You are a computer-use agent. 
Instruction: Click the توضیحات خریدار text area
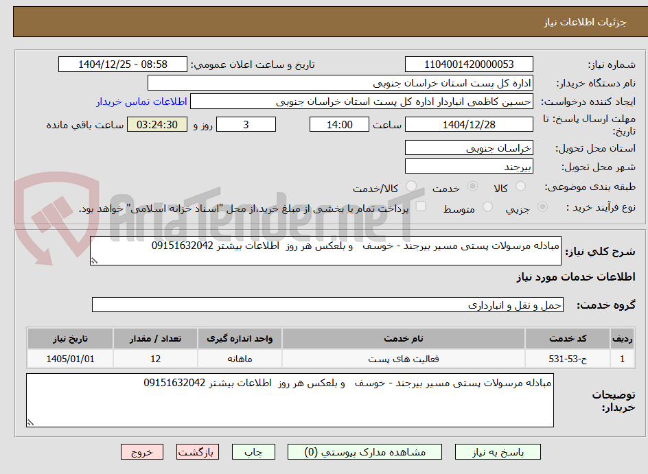click(x=290, y=400)
